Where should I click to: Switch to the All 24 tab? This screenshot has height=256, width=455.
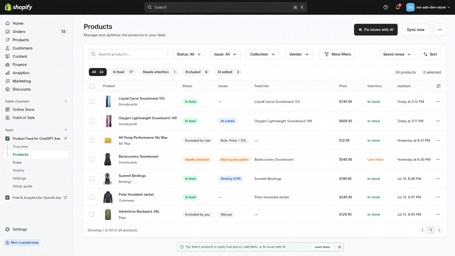[98, 72]
